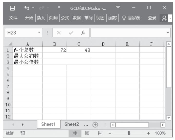Click the zoom in plus button
The image size is (175, 140).
pyautogui.click(x=148, y=133)
